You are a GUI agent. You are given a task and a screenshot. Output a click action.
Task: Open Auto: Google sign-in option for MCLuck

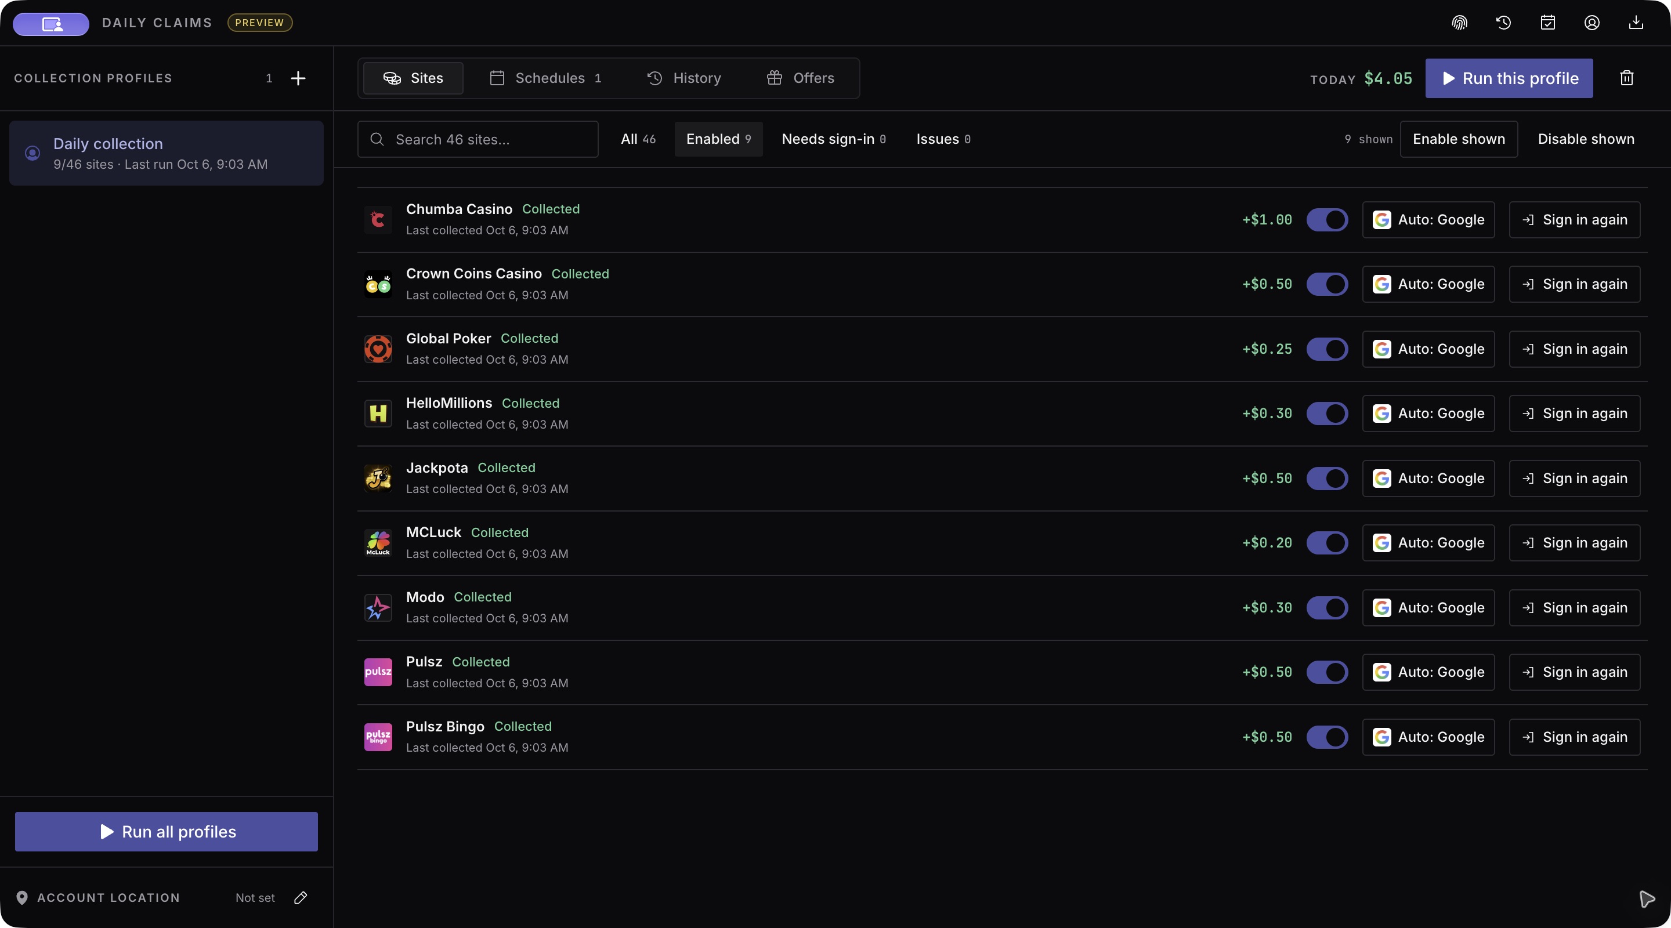click(x=1428, y=543)
